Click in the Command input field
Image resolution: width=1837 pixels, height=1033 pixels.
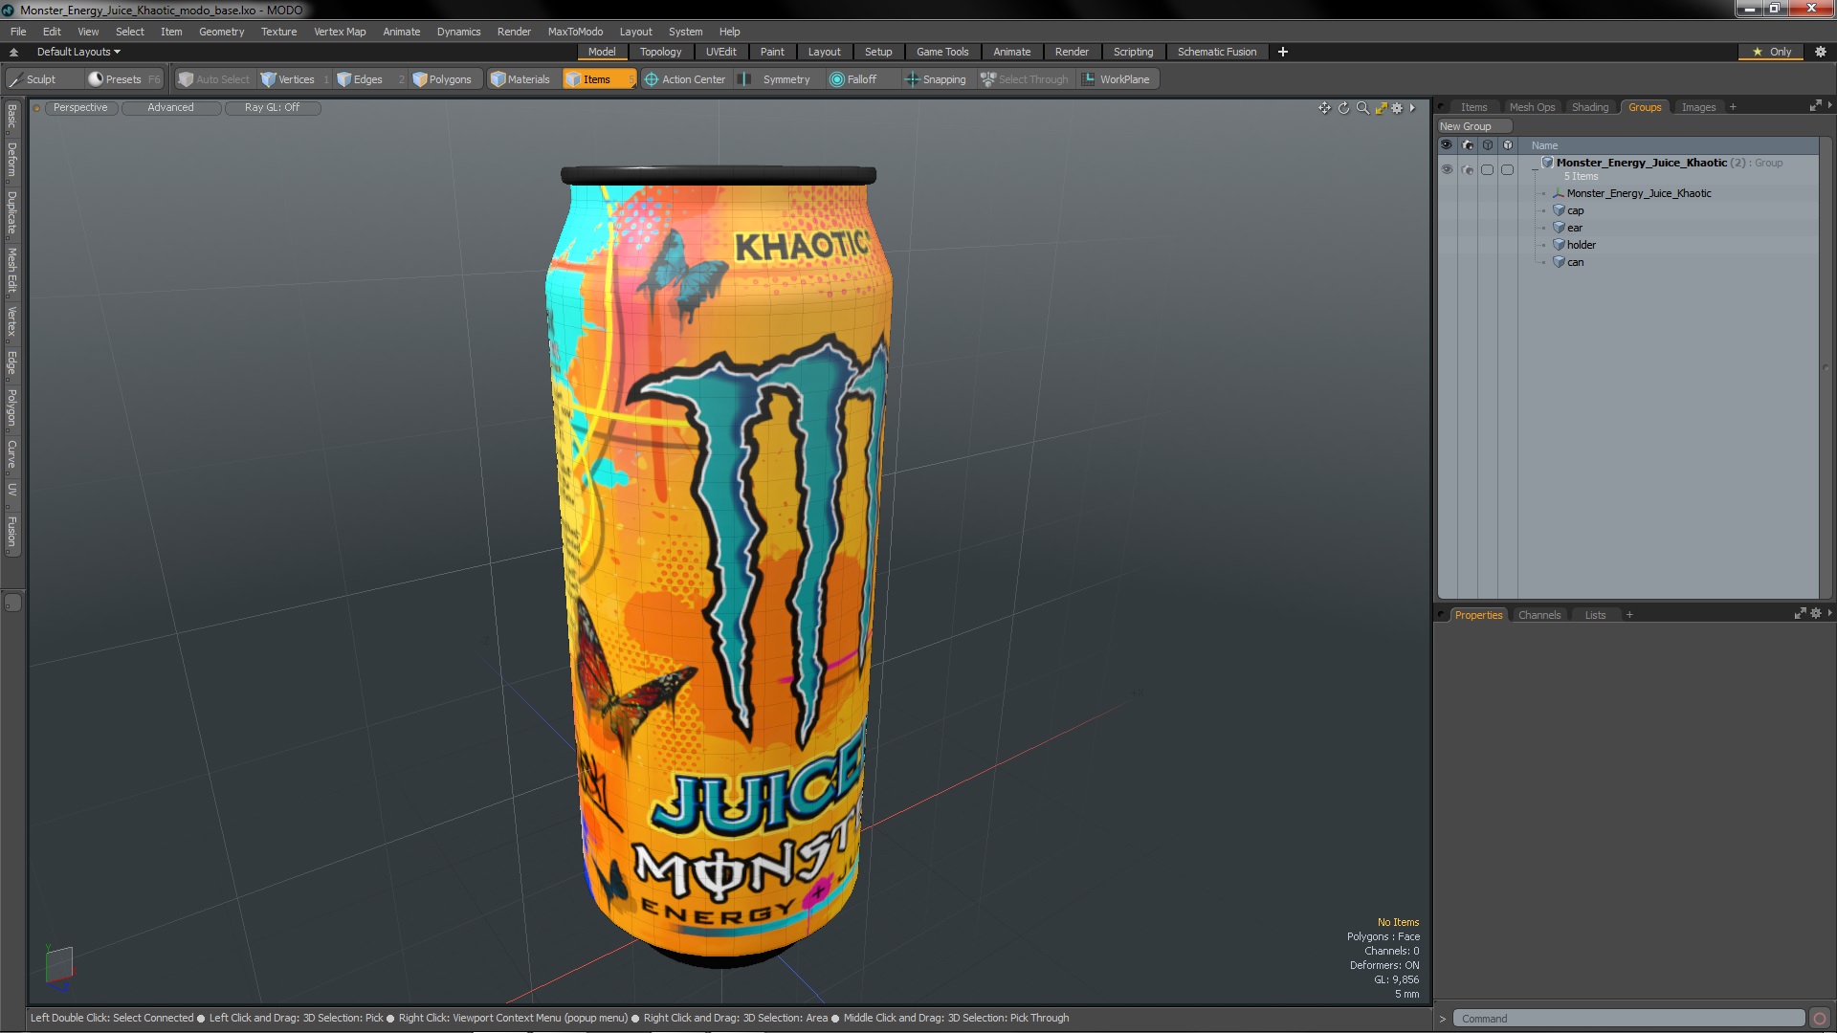1628,1019
